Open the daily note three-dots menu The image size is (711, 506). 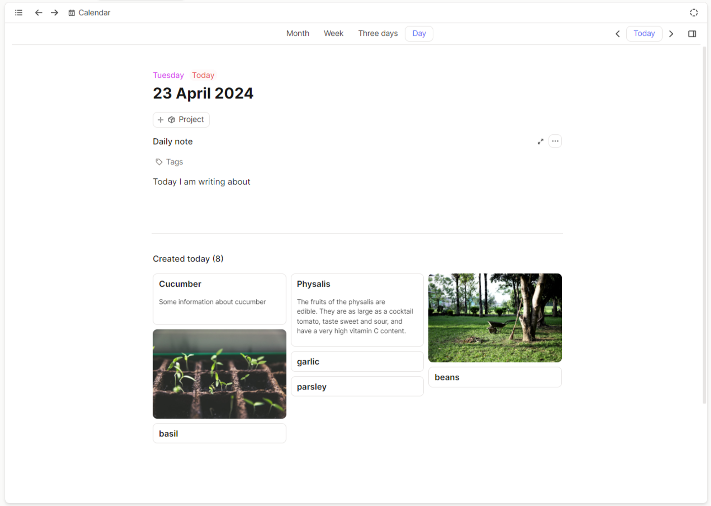(555, 141)
